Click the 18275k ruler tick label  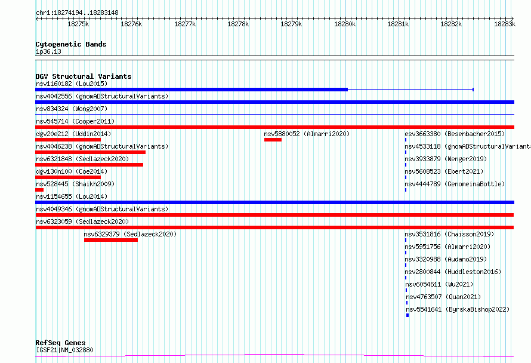78,24
